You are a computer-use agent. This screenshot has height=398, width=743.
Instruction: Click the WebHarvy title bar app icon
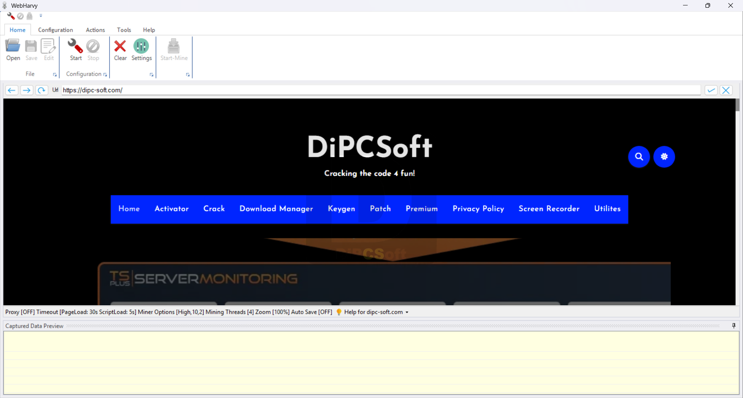(x=5, y=5)
